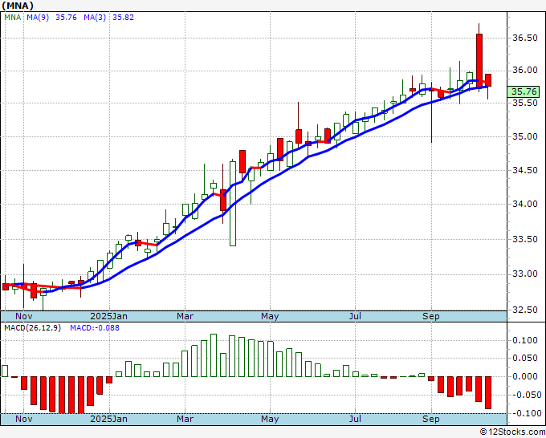The width and height of the screenshot is (546, 438).
Task: Open the 12Stocks.com copyright link
Action: (x=512, y=432)
